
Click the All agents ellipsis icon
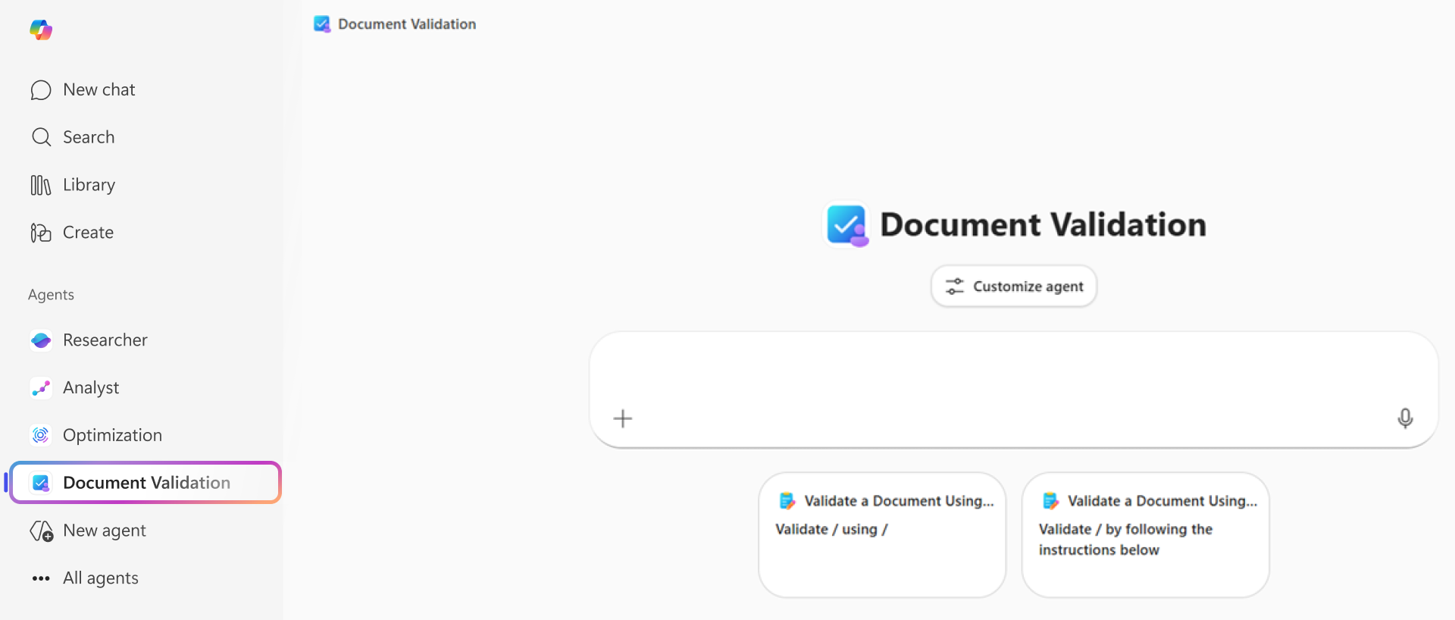41,578
